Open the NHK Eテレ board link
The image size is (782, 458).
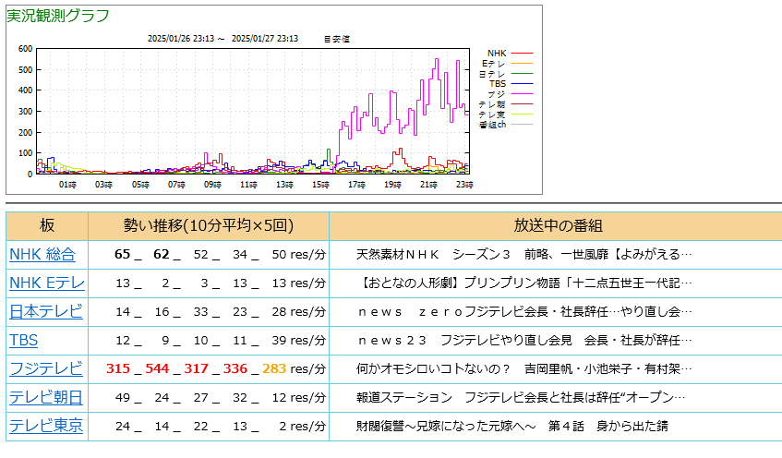click(47, 283)
